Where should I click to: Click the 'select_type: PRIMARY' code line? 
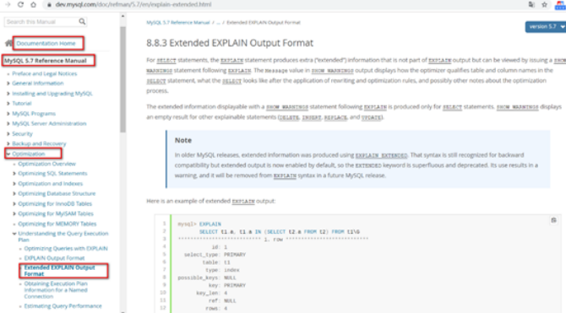tap(215, 255)
